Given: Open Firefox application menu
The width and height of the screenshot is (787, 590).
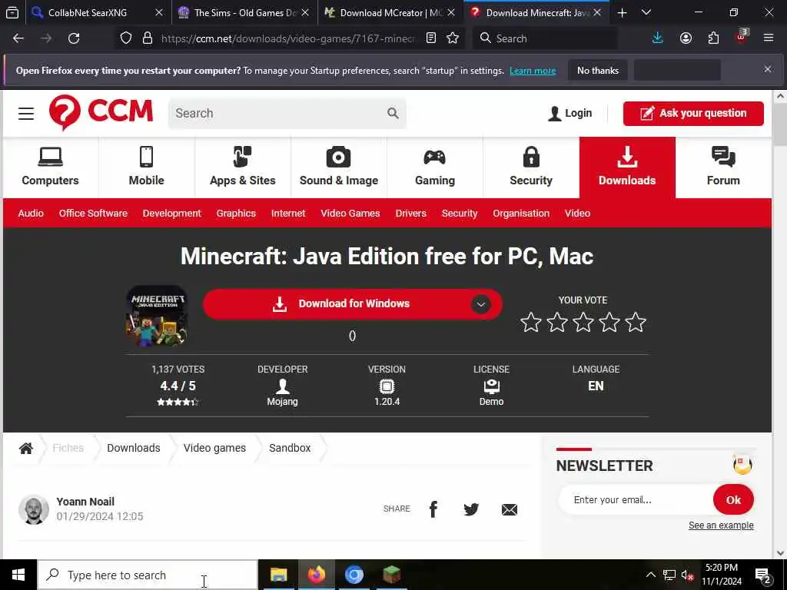Looking at the screenshot, I should 769,38.
